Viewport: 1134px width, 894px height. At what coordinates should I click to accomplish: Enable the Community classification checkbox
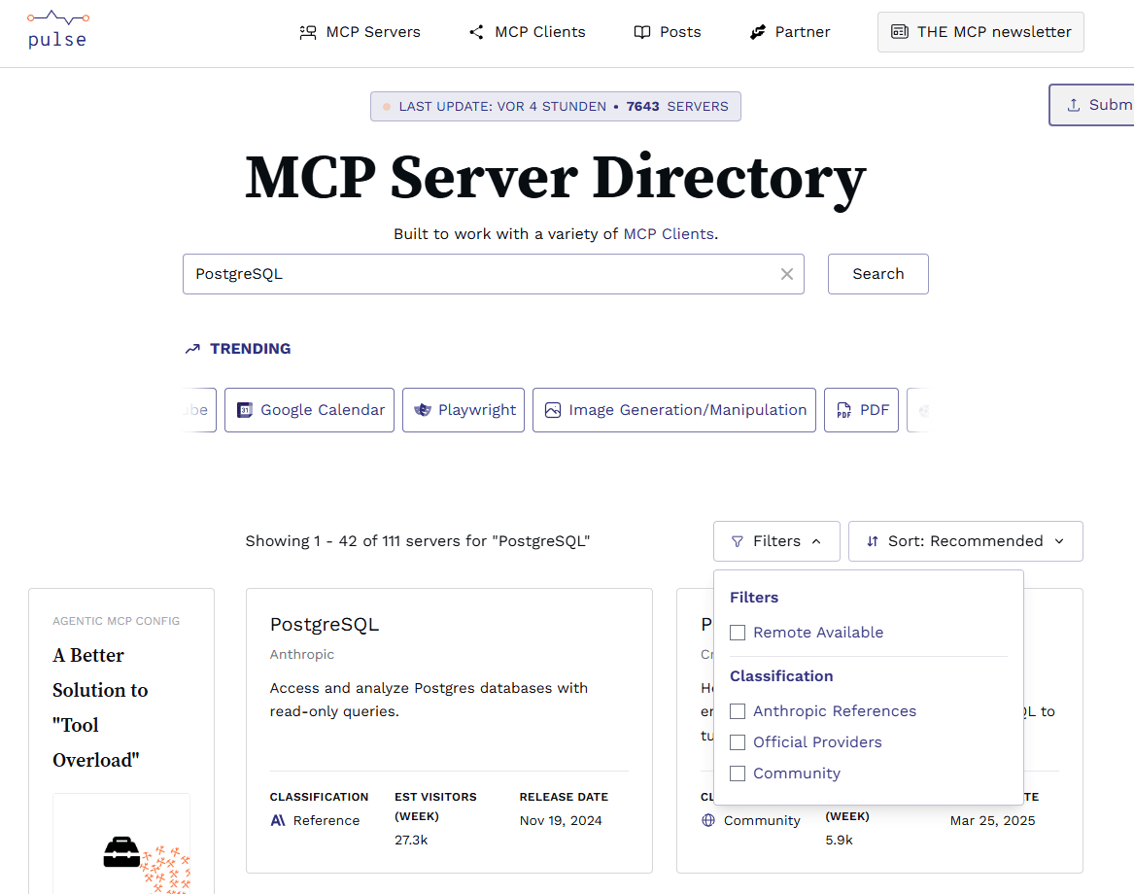(738, 773)
